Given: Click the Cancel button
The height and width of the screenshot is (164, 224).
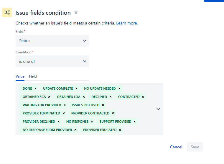Looking at the screenshot, I should (x=176, y=147).
